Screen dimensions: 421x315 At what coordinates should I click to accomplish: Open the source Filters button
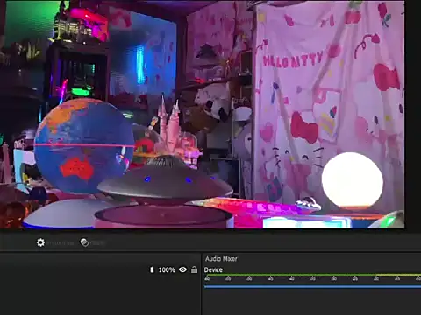(92, 242)
